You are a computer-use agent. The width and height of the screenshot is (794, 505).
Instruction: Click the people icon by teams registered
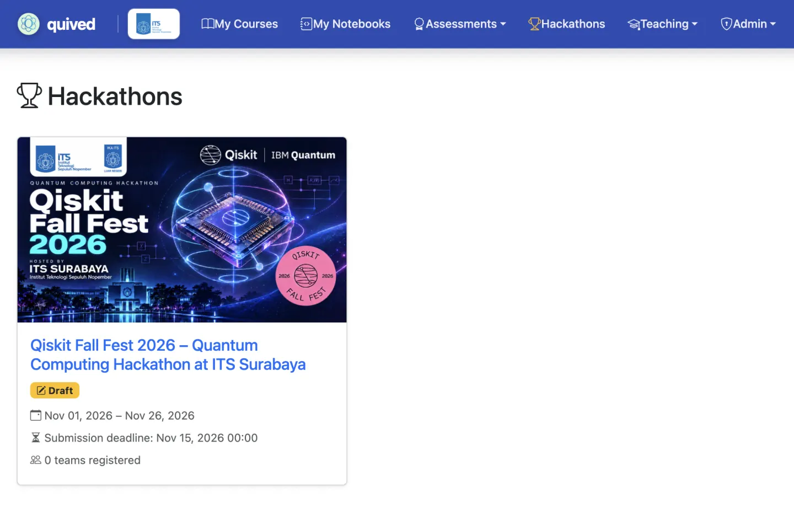(x=36, y=460)
